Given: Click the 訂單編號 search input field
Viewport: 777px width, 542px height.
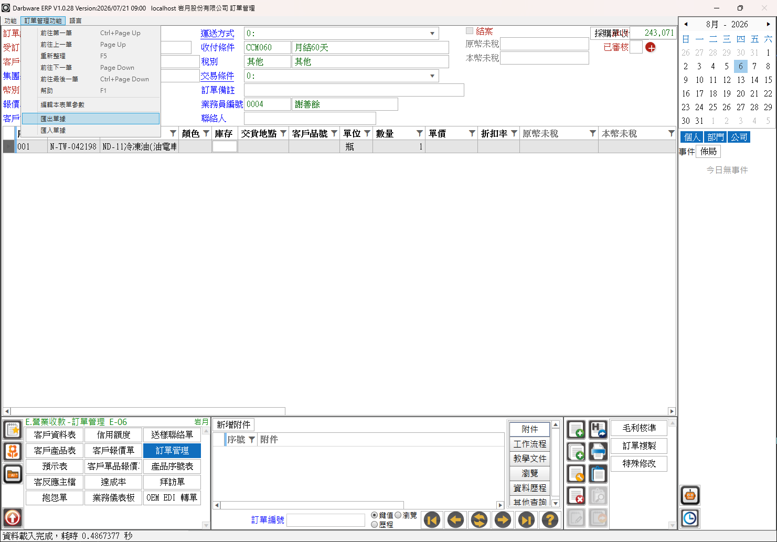Looking at the screenshot, I should click(x=326, y=520).
